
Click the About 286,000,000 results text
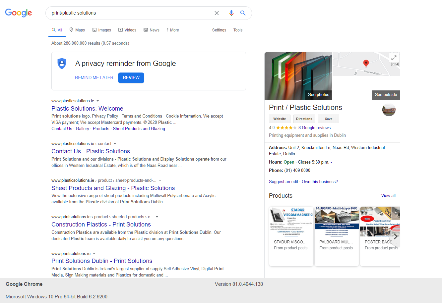click(x=90, y=43)
